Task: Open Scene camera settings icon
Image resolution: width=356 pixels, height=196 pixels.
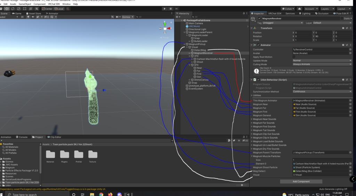Action: point(118,17)
